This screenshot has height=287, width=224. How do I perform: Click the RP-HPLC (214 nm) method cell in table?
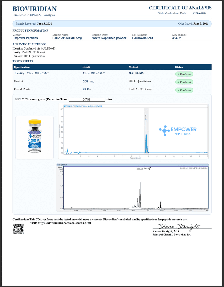140,89
